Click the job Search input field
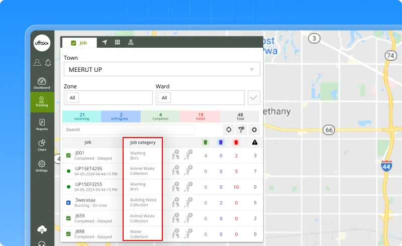Image resolution: width=402 pixels, height=246 pixels. (128, 130)
